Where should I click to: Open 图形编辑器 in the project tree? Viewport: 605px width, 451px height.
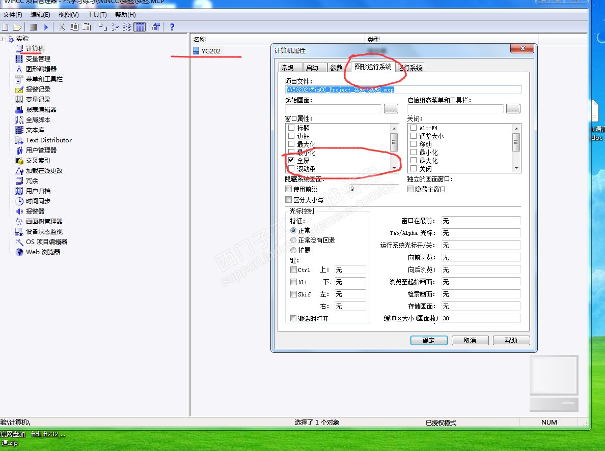click(x=41, y=69)
